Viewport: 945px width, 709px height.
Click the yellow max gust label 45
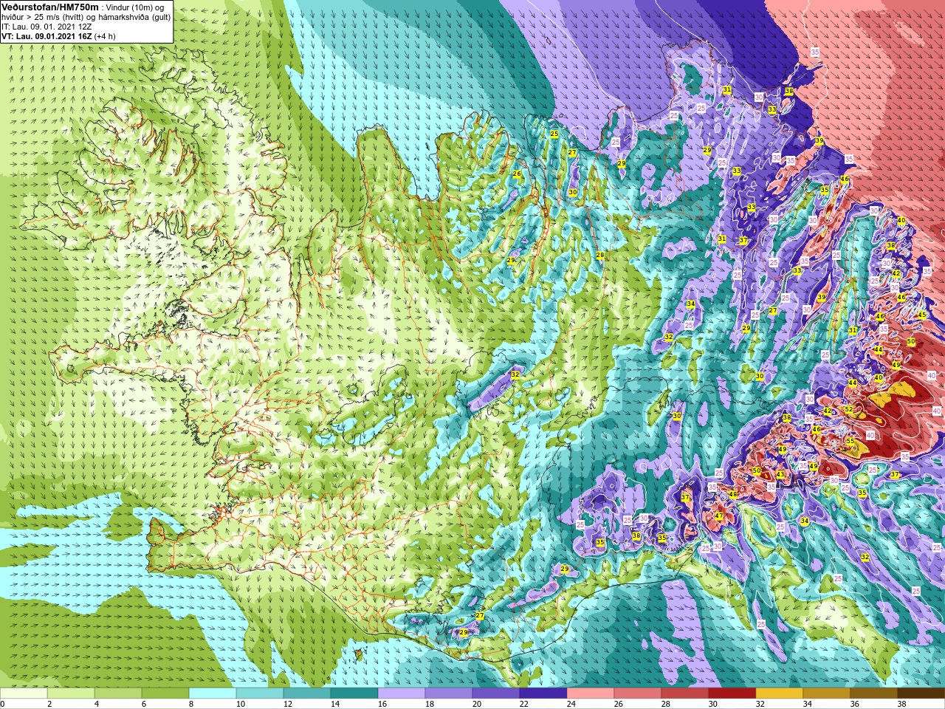921,315
